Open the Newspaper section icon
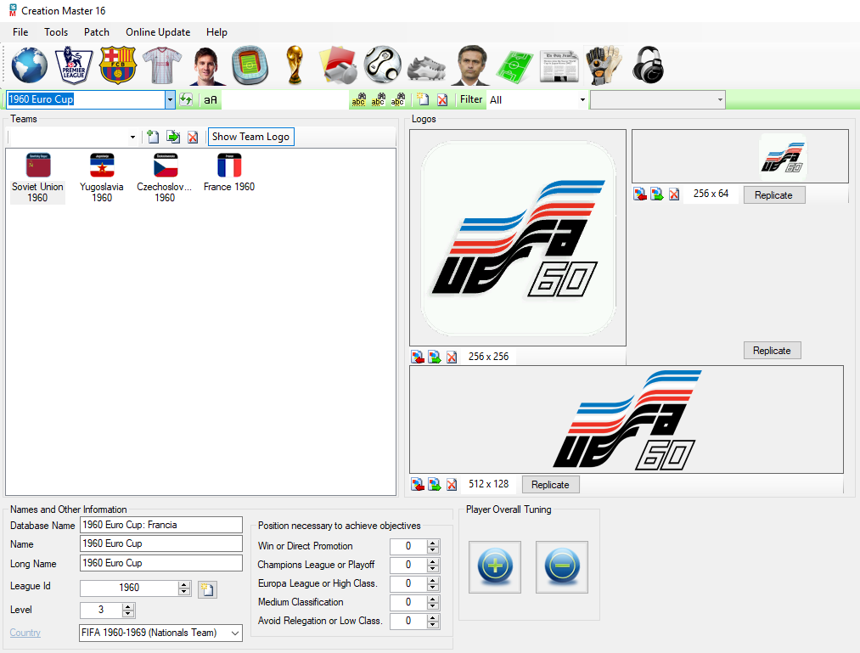Viewport: 860px width, 653px height. point(559,66)
